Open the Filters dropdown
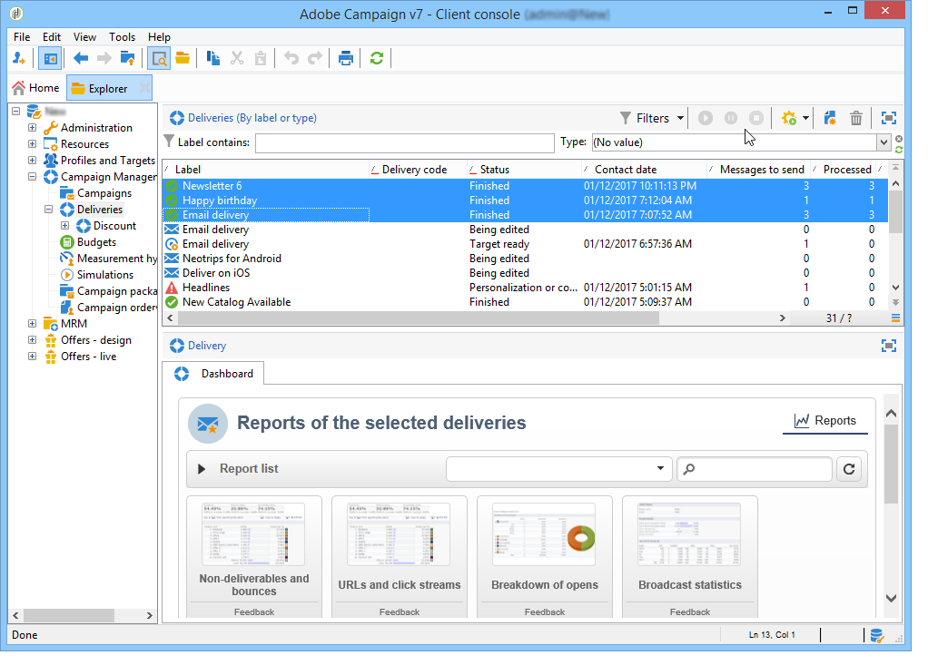 [x=652, y=118]
